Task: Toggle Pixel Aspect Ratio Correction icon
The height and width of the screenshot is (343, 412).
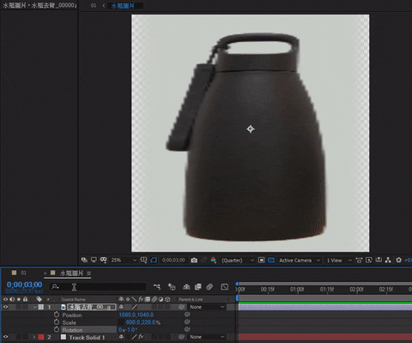Action: pyautogui.click(x=359, y=260)
